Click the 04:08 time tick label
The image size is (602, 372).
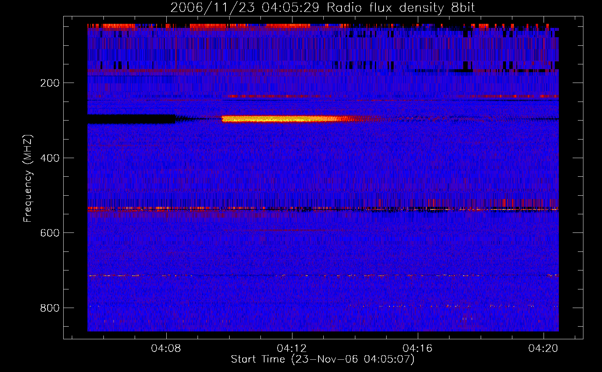[166, 349]
